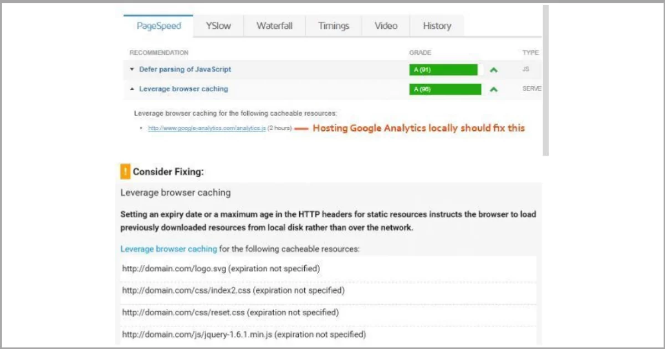Click the orange warning icon near Consider Fixing
Image resolution: width=665 pixels, height=349 pixels.
coord(125,172)
